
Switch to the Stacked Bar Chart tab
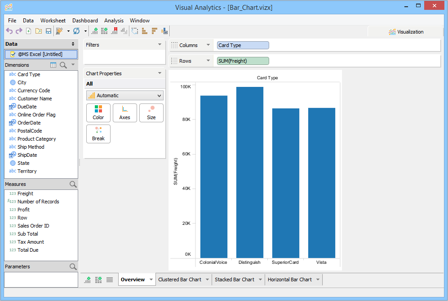(x=234, y=279)
